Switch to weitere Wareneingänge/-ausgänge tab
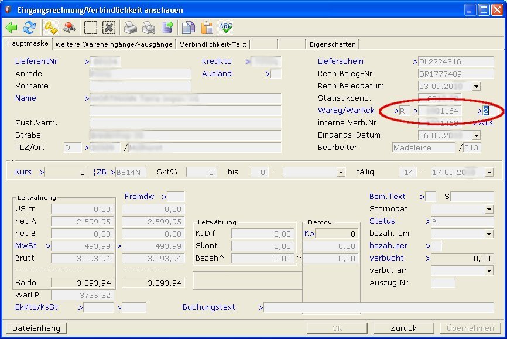Viewport: 507px width, 339px height. [x=115, y=44]
